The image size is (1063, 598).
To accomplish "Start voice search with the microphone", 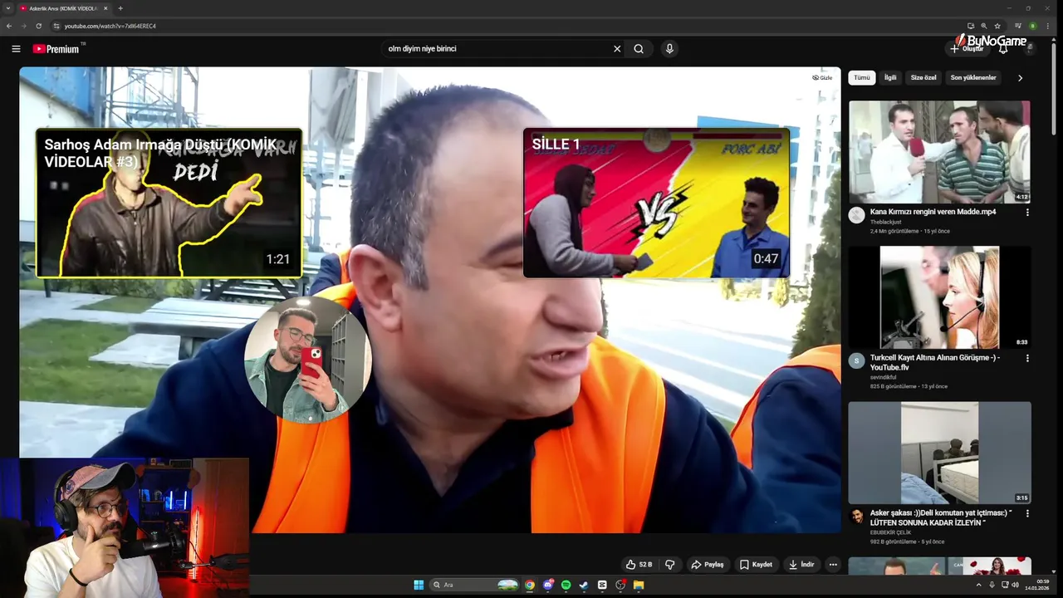I will (x=669, y=49).
